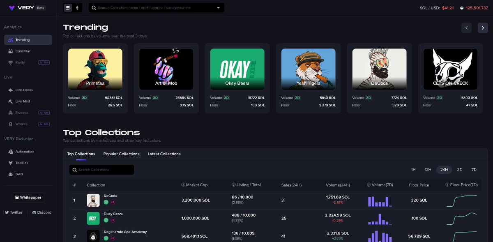Click the DAO sidebar icon
The image size is (493, 242).
coord(11,174)
